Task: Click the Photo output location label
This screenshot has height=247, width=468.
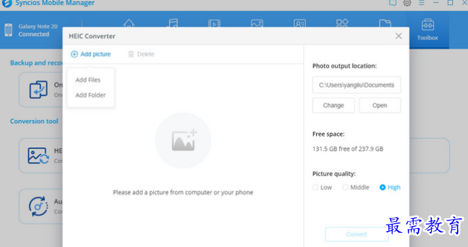Action: pos(345,66)
